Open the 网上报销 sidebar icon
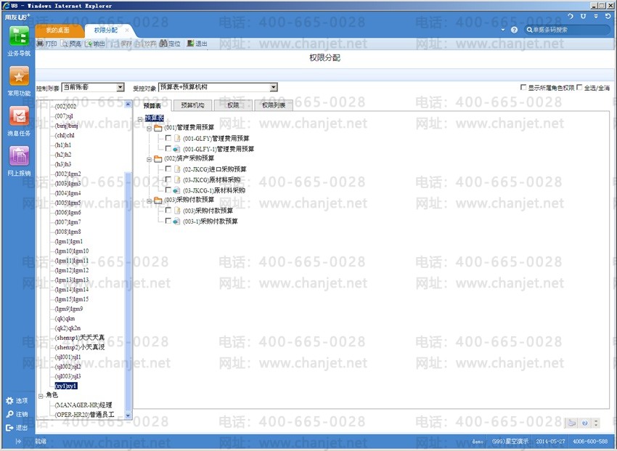This screenshot has width=617, height=451. tap(19, 156)
